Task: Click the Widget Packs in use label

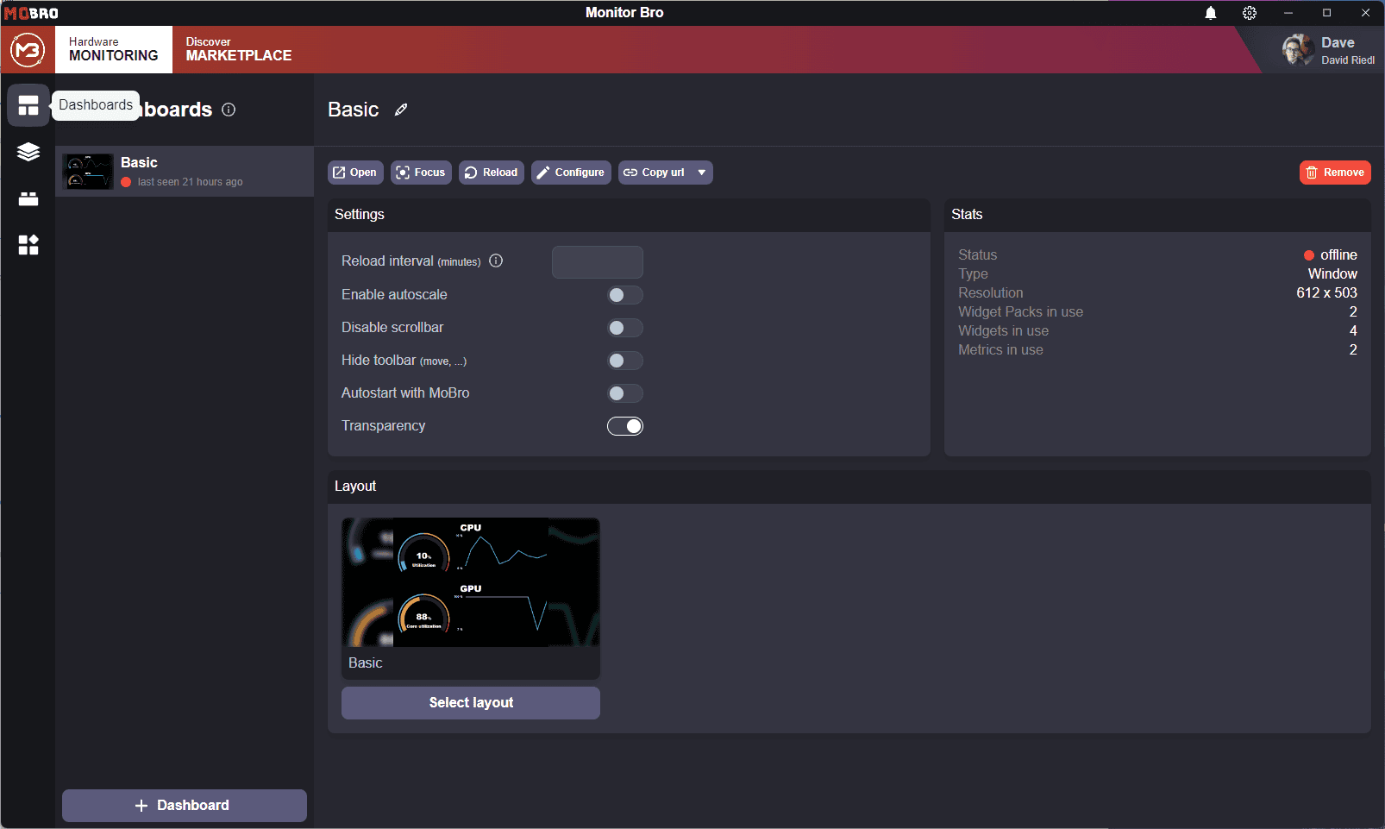Action: tap(1020, 311)
